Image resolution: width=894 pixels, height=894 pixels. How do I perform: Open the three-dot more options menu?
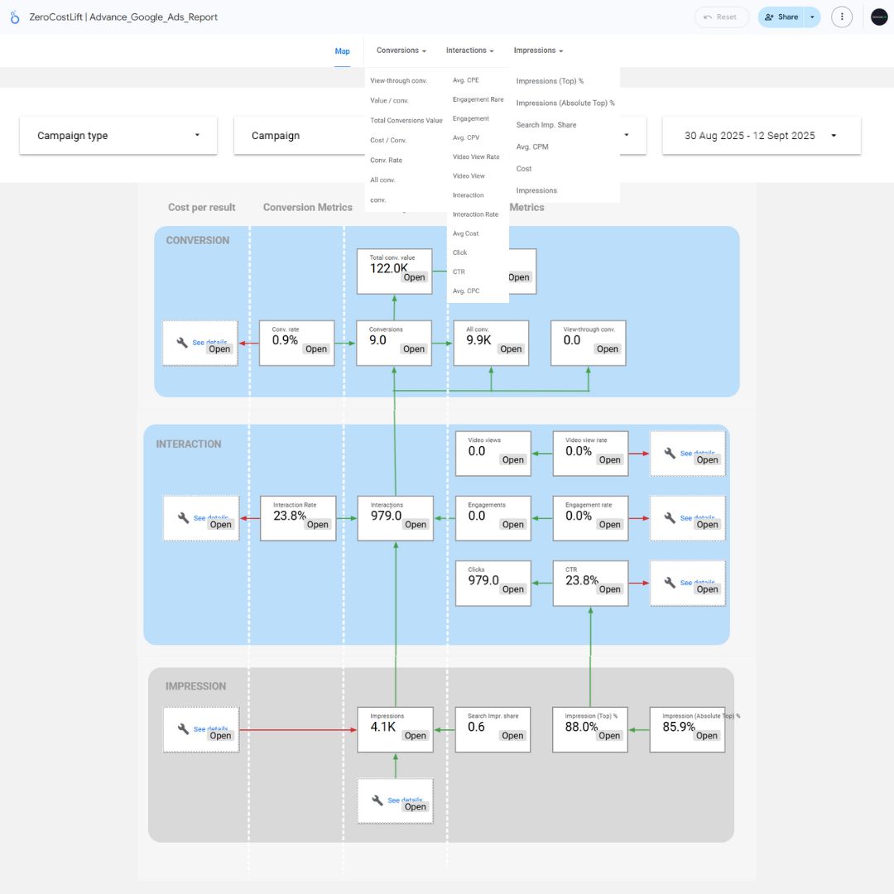tap(841, 17)
